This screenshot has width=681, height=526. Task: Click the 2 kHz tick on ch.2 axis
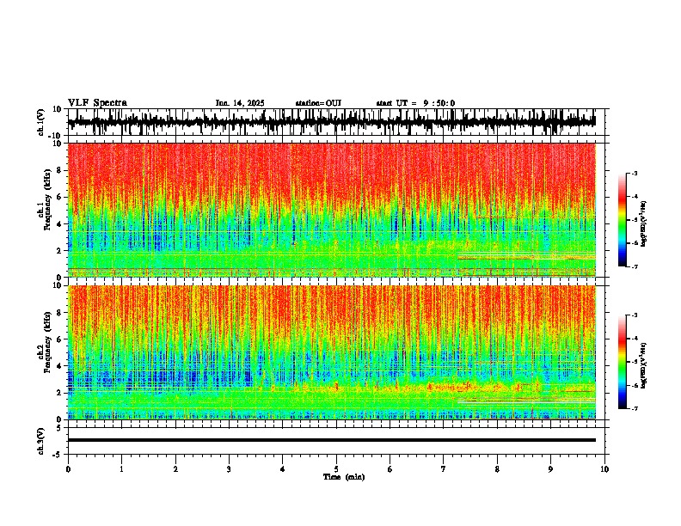pos(59,393)
